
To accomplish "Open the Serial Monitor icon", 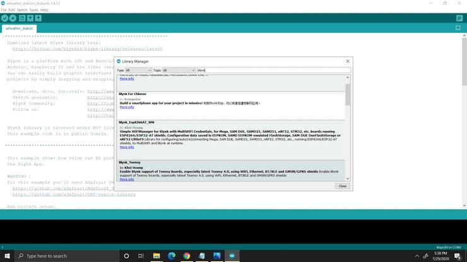I will click(459, 18).
